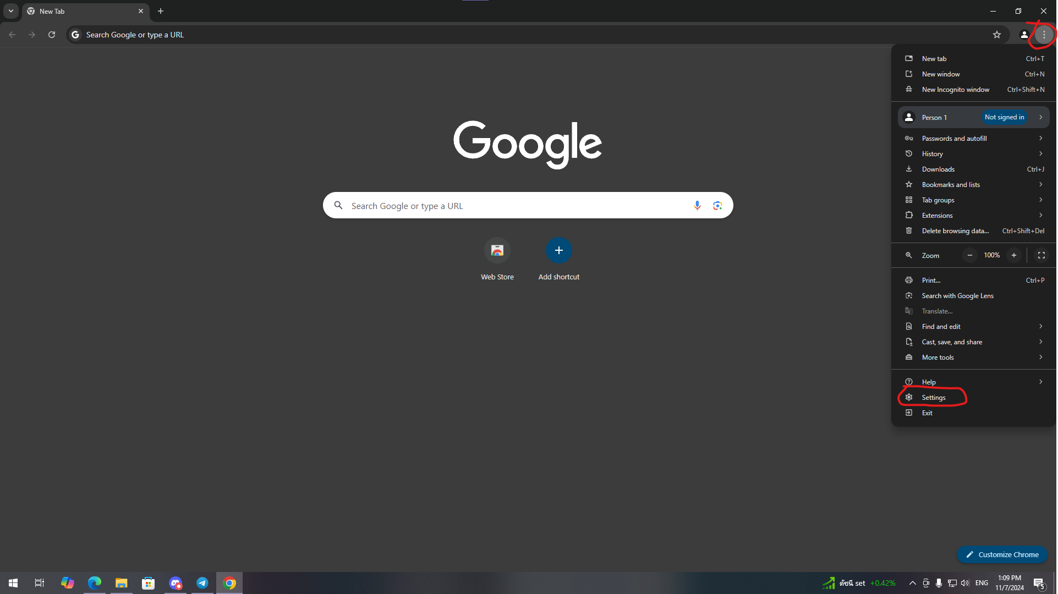The image size is (1058, 594).
Task: Bookmark this tab with the star icon
Action: 997,35
